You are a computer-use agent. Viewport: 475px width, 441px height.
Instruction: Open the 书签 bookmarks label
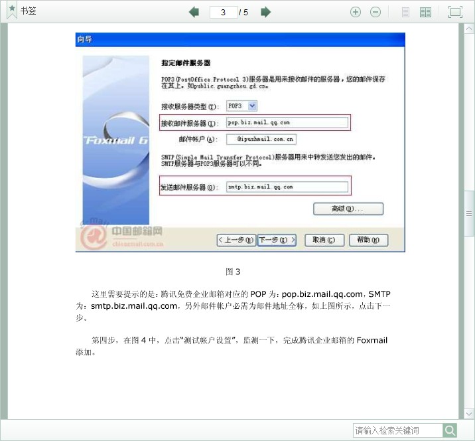28,11
